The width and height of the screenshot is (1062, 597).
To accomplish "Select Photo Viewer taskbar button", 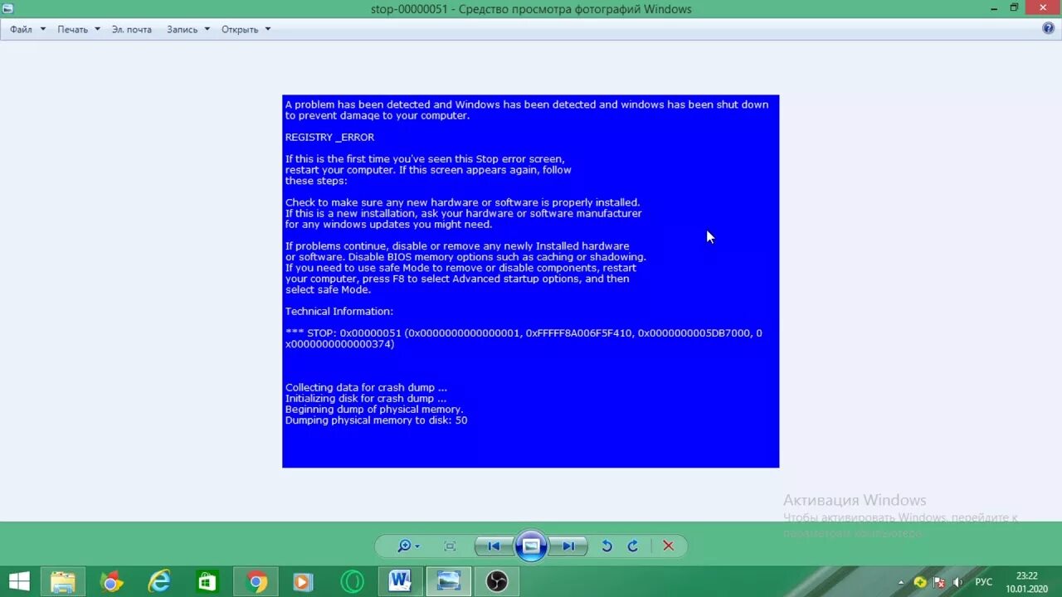I will (x=449, y=582).
